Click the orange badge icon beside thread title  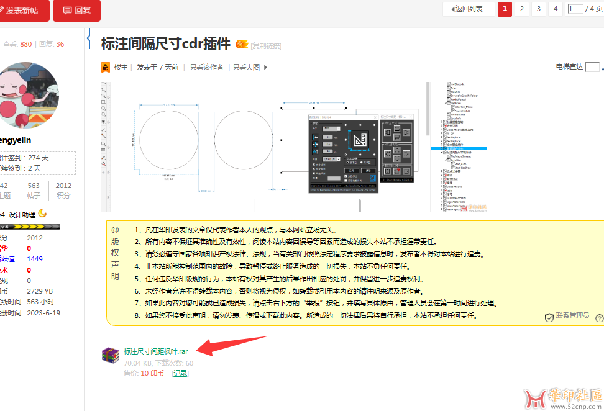point(242,45)
